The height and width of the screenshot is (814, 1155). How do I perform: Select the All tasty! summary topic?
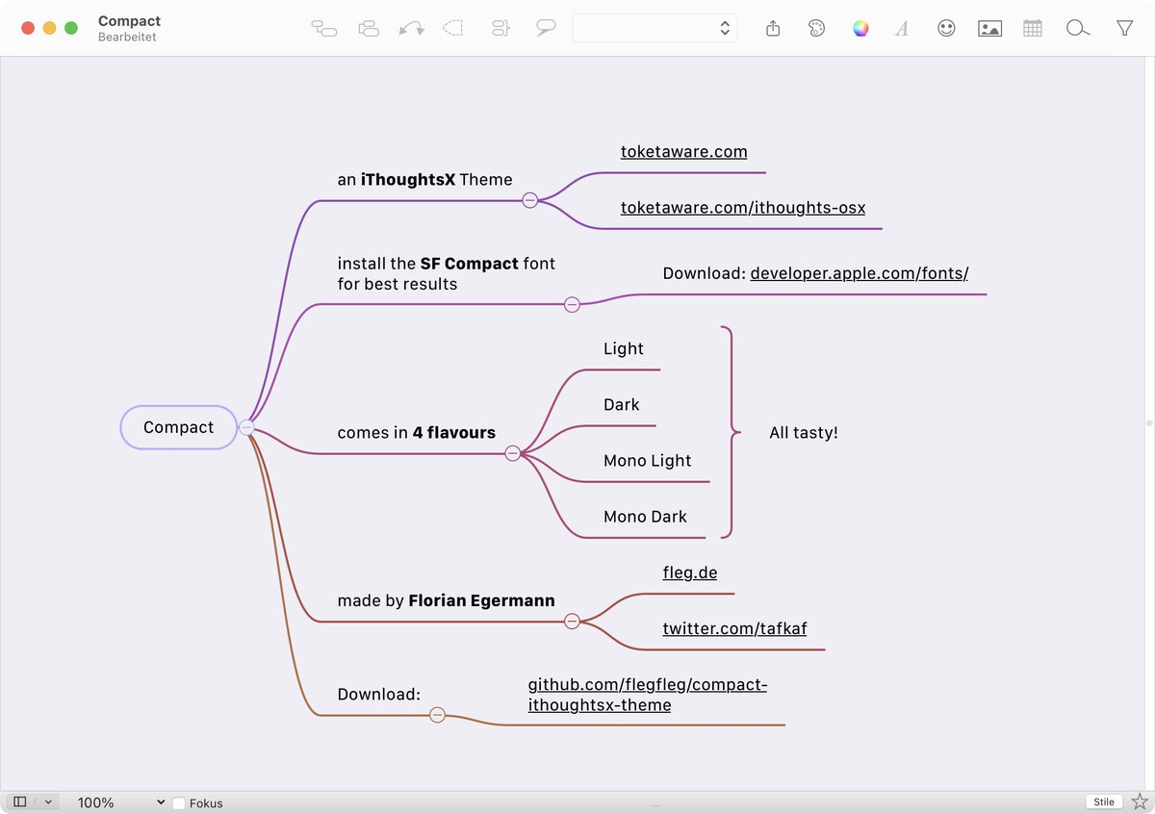804,433
